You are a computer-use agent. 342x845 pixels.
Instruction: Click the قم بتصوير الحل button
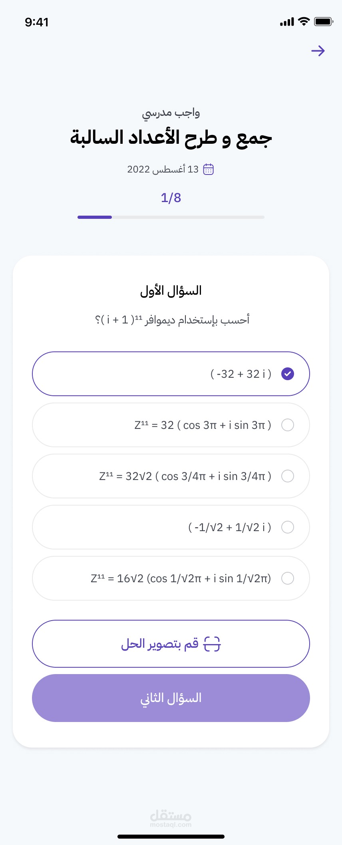171,644
